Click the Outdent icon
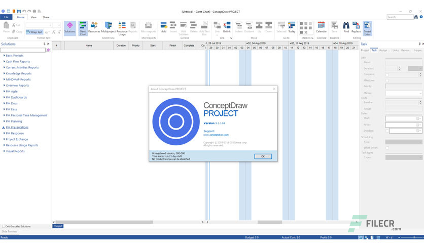 click(249, 27)
